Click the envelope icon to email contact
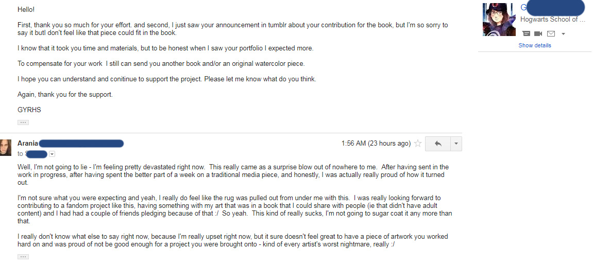The height and width of the screenshot is (265, 593). 551,33
